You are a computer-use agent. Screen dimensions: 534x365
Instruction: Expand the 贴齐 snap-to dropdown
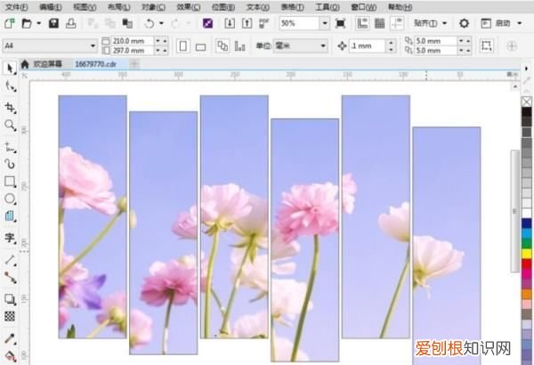tap(444, 23)
